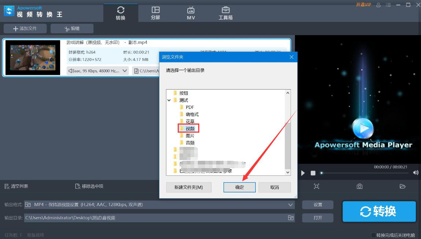Select the 测试 folder
The height and width of the screenshot is (239, 421).
184,100
